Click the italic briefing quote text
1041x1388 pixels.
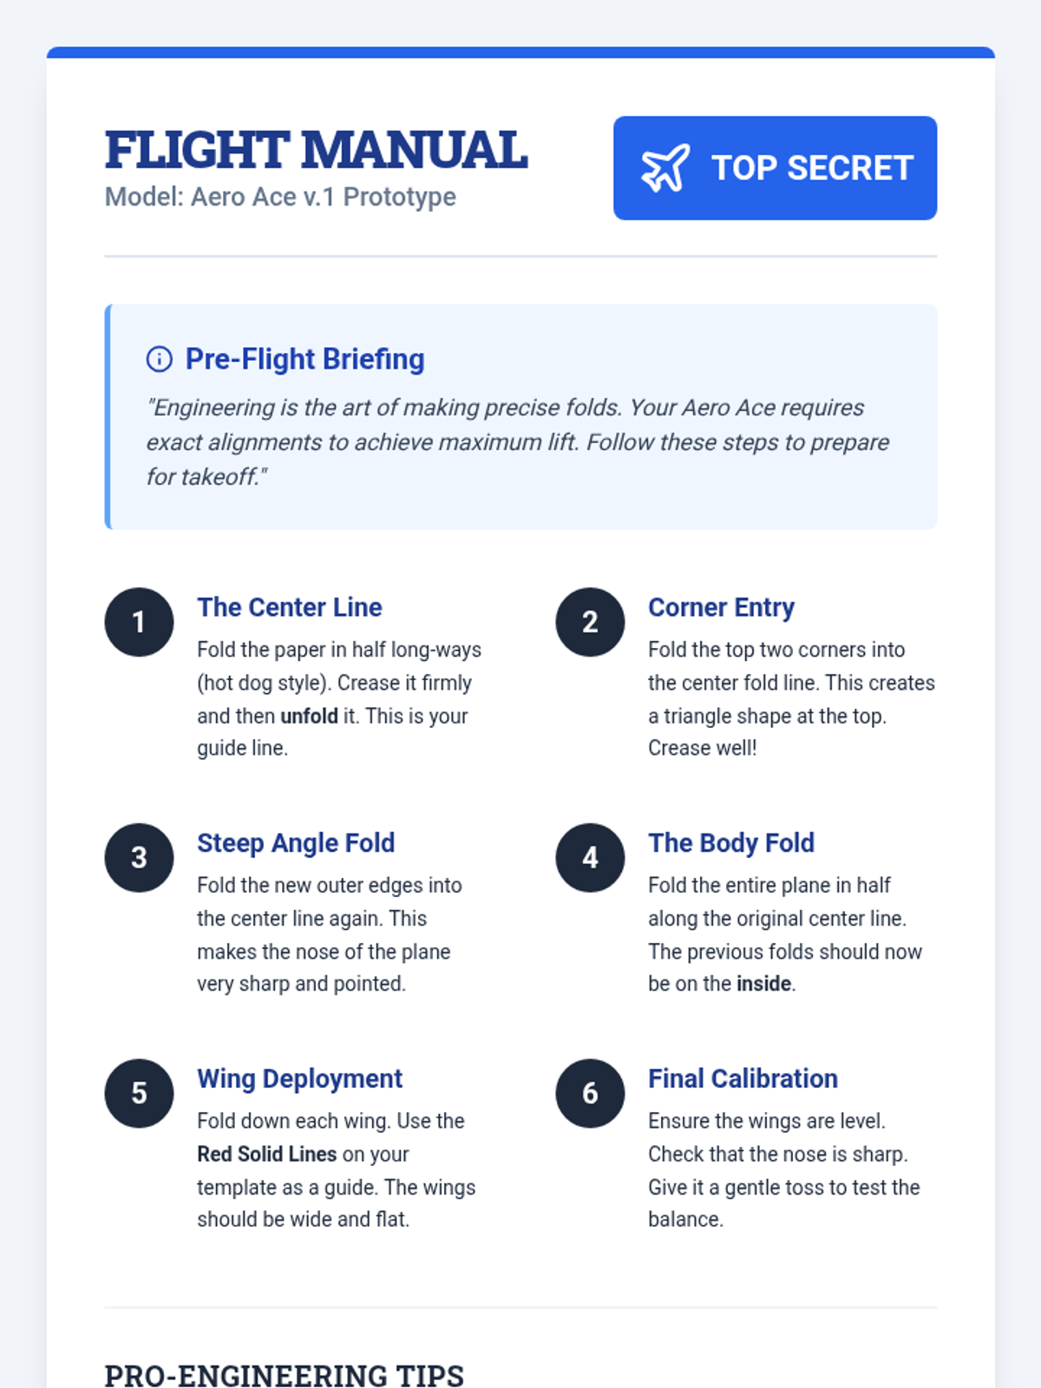[517, 442]
